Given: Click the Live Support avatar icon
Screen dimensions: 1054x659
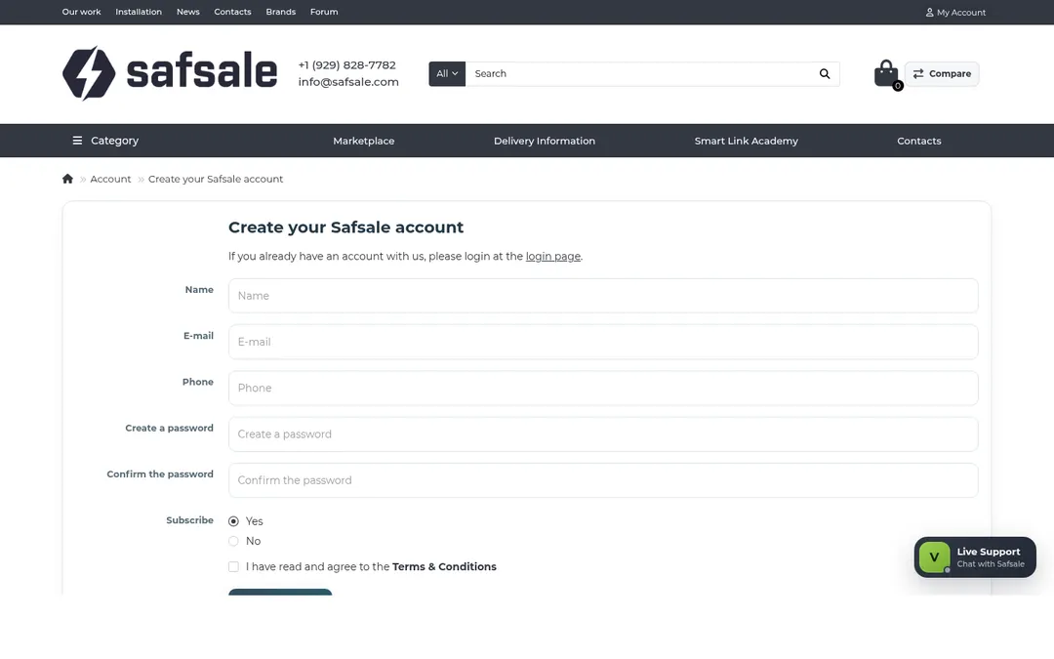Looking at the screenshot, I should 934,556.
